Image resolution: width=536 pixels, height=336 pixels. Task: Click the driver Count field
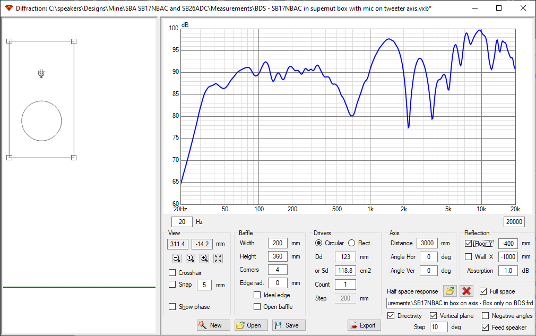(345, 285)
